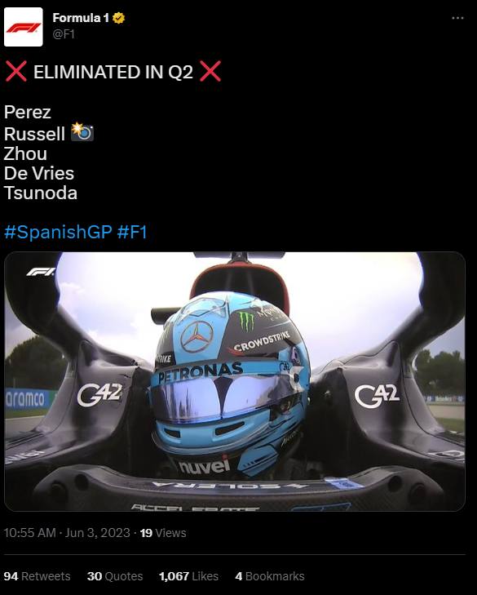Open the 30 Quotes list
This screenshot has width=477, height=595.
[x=115, y=576]
